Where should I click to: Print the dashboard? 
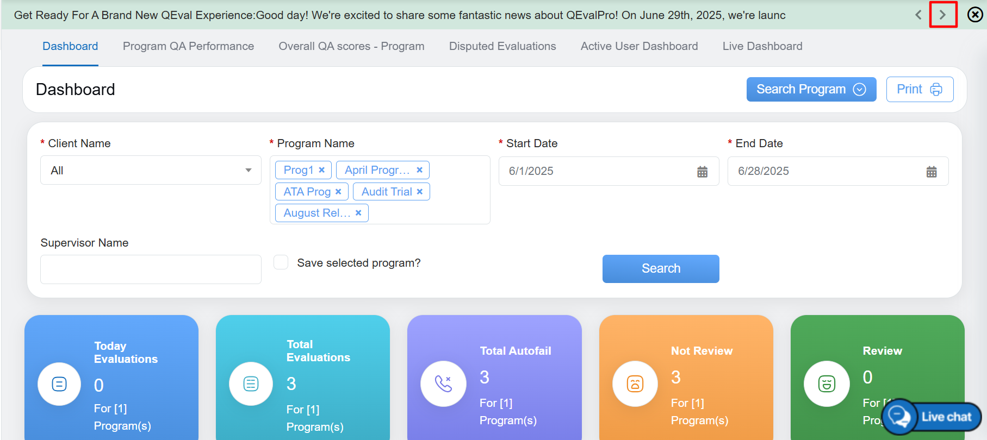(919, 89)
